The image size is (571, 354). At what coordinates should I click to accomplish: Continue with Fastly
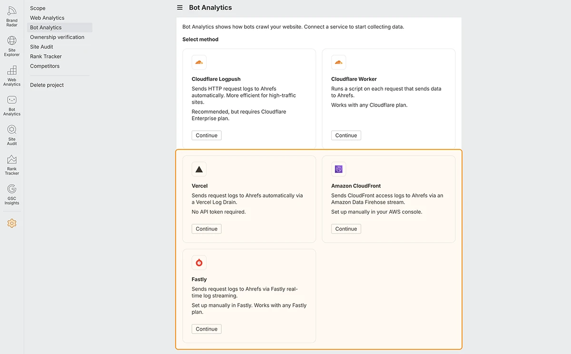207,329
